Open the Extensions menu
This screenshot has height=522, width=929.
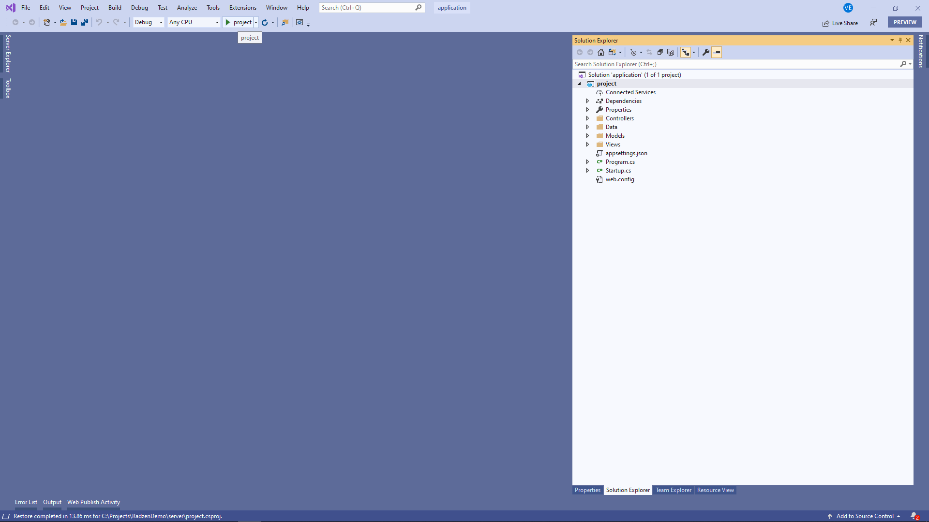pos(243,8)
